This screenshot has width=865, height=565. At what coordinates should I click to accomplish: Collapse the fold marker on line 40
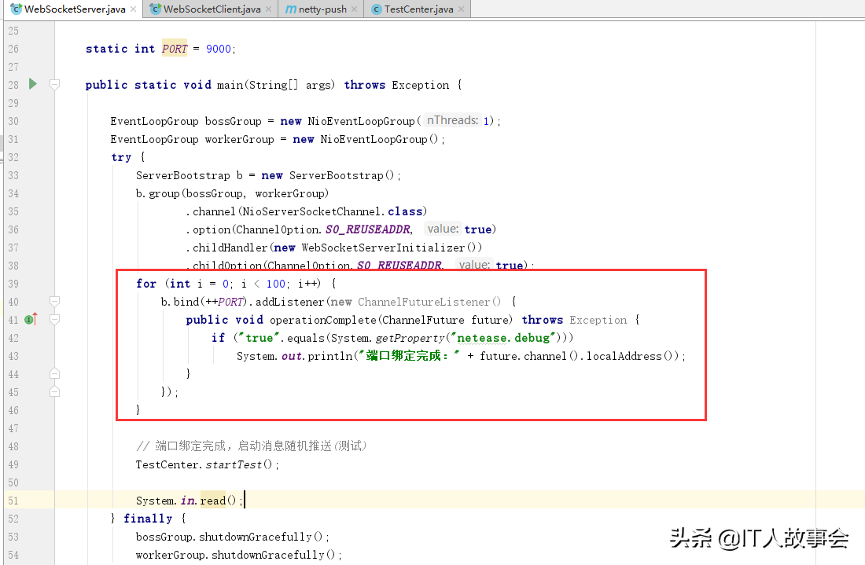coord(55,302)
